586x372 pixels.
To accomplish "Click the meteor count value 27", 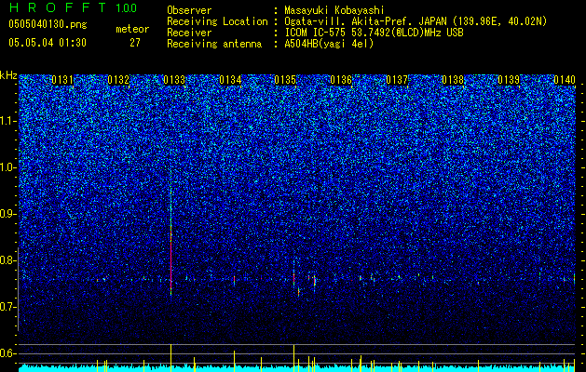I will 135,43.
